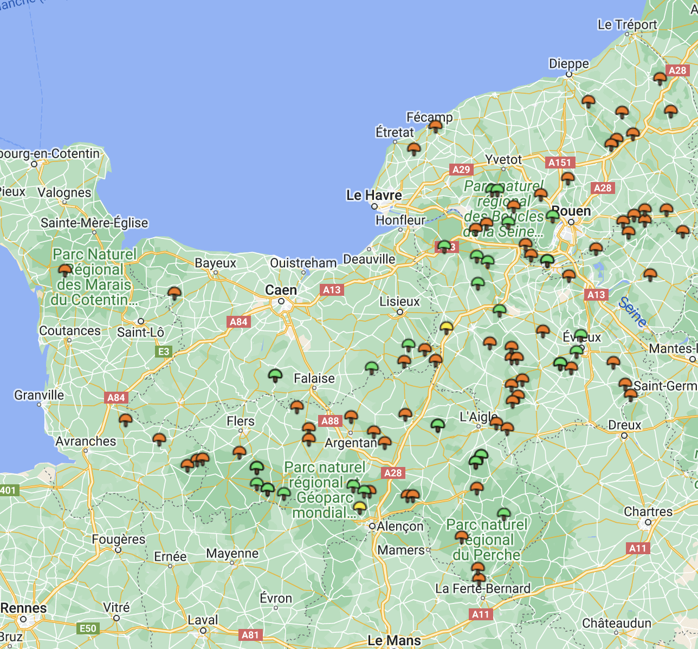Open the green mushroom marker west of L'Aigle
This screenshot has width=698, height=649.
[438, 425]
